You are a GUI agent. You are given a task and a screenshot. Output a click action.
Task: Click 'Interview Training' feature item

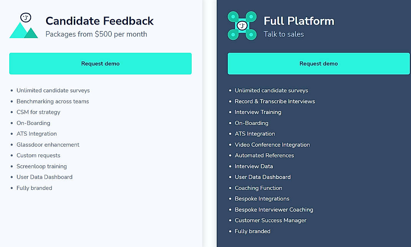pos(258,112)
